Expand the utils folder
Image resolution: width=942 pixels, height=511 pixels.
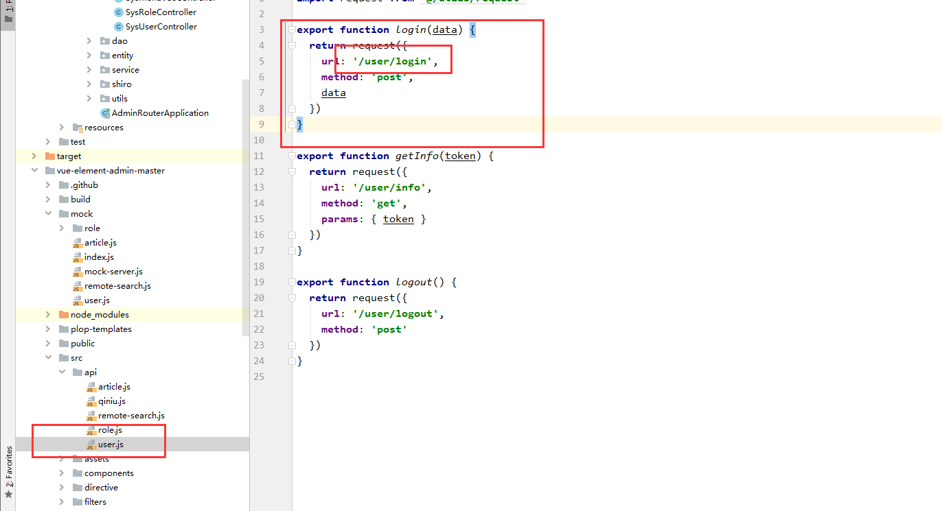(89, 99)
